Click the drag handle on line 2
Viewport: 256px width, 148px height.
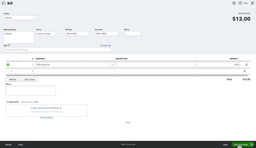point(11,71)
